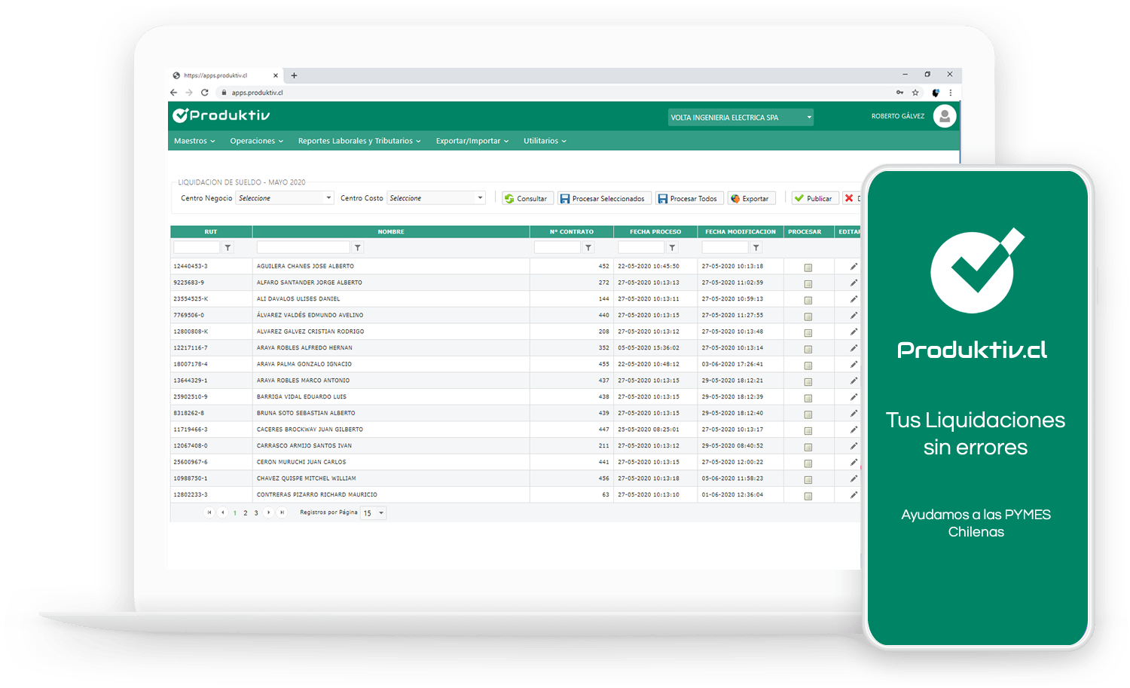Reload the page with refresh icon
Screen dimensions: 1130x688
(204, 93)
